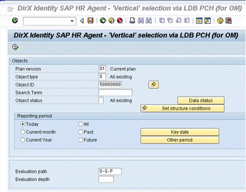Select the Current month radio button

pos(22,132)
